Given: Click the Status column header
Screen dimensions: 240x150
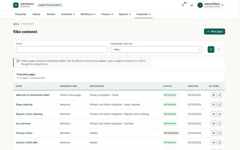Looking at the screenshot, I should point(167,86).
